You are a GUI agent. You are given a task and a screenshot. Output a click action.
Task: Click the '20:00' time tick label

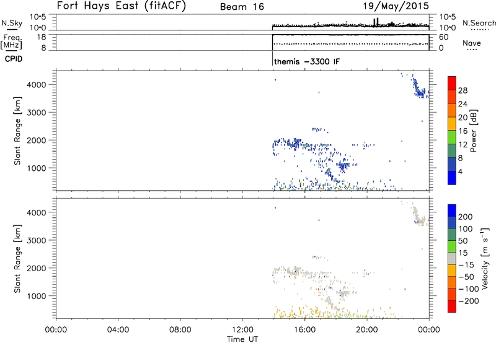(366, 330)
